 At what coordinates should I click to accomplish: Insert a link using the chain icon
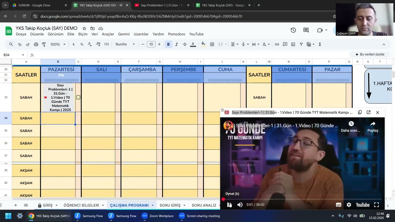pyautogui.click(x=277, y=44)
